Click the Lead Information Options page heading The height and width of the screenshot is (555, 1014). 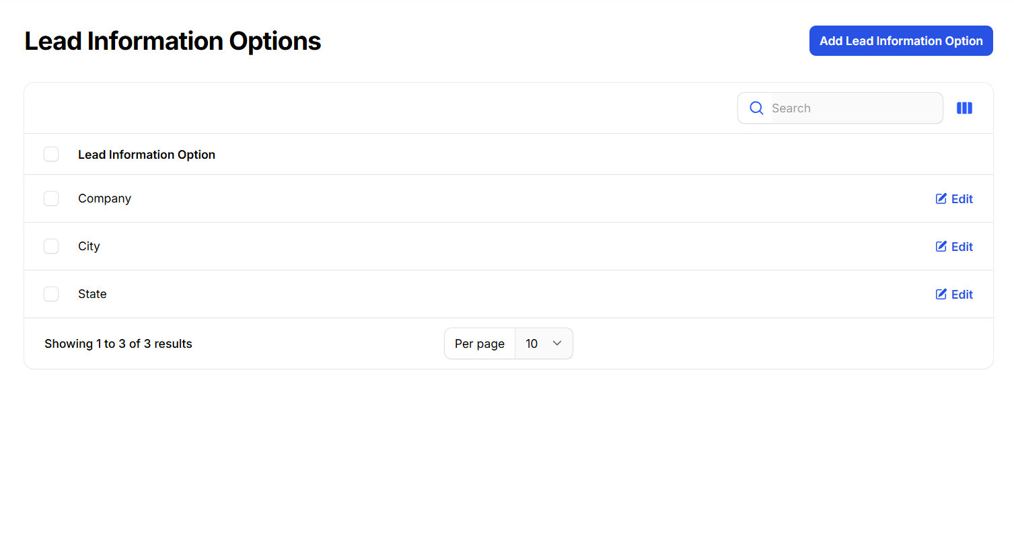(173, 41)
